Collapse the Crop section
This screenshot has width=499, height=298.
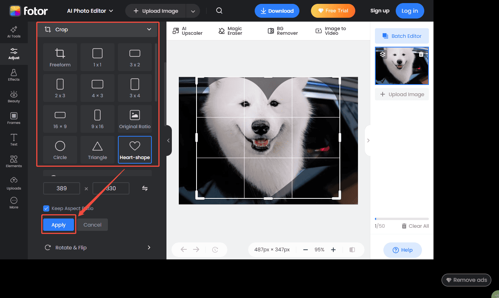[149, 29]
